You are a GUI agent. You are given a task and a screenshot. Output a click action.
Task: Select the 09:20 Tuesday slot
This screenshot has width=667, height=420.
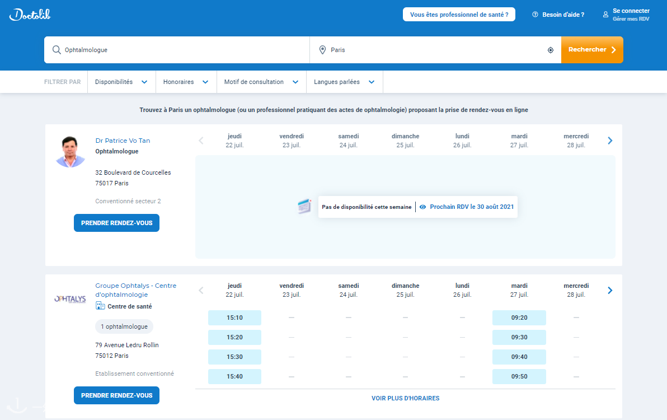pyautogui.click(x=519, y=318)
